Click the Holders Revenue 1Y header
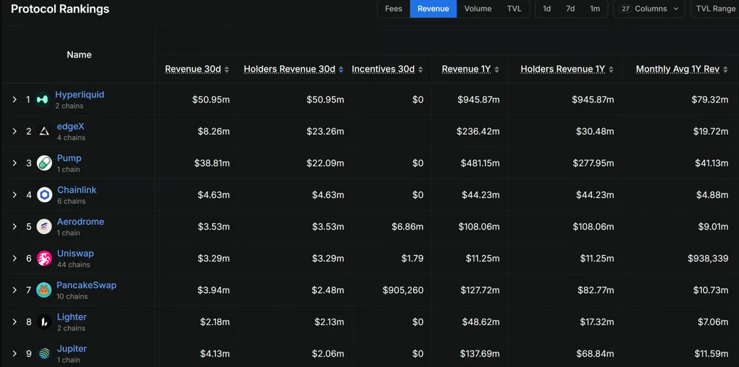Viewport: 739px width, 367px height. (x=563, y=69)
